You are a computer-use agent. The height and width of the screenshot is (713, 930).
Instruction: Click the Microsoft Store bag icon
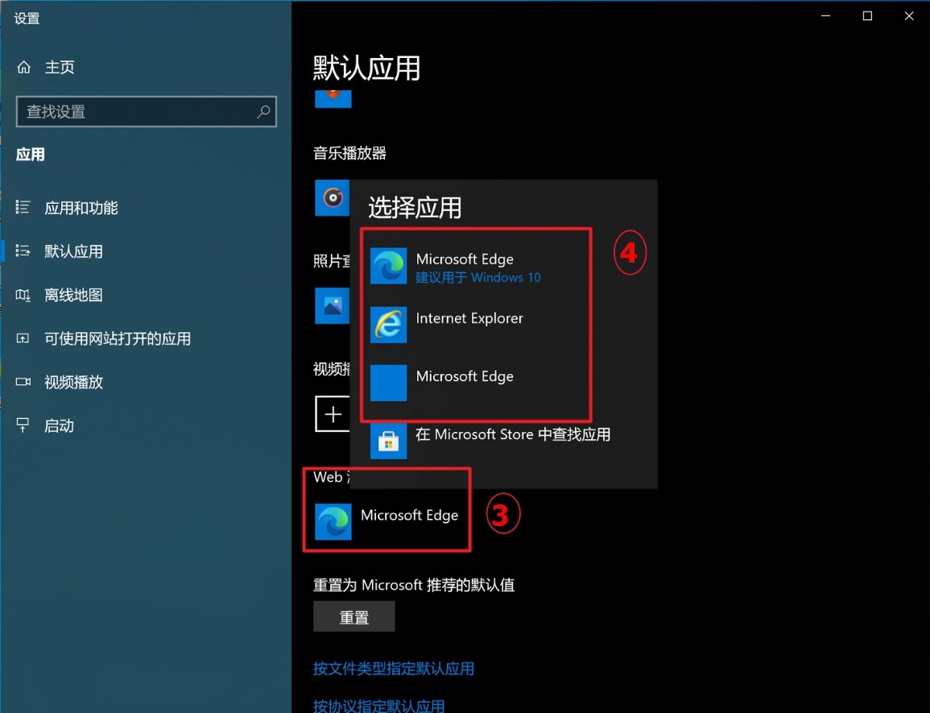[x=388, y=441]
